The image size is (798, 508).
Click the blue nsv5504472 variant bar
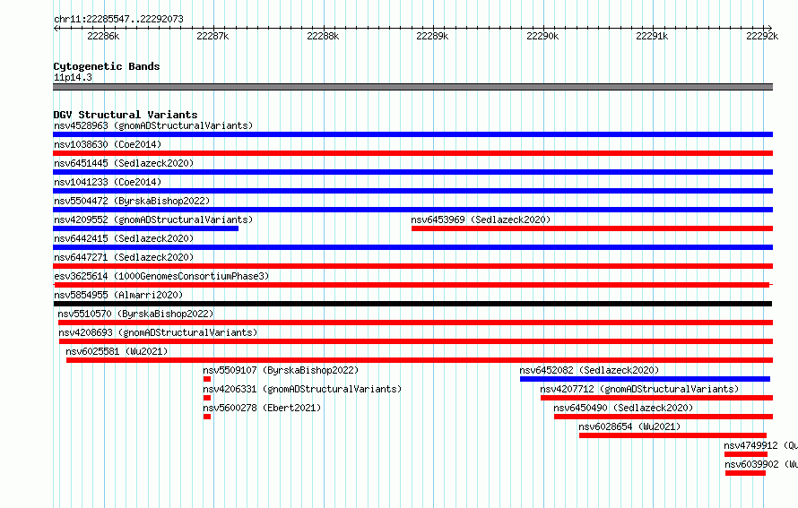412,210
